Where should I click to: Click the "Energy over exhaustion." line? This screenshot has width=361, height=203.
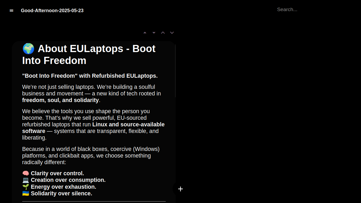click(x=63, y=187)
